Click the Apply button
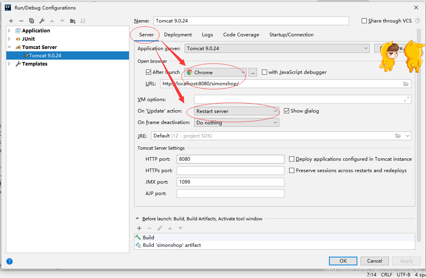This screenshot has height=278, width=426. click(x=406, y=261)
